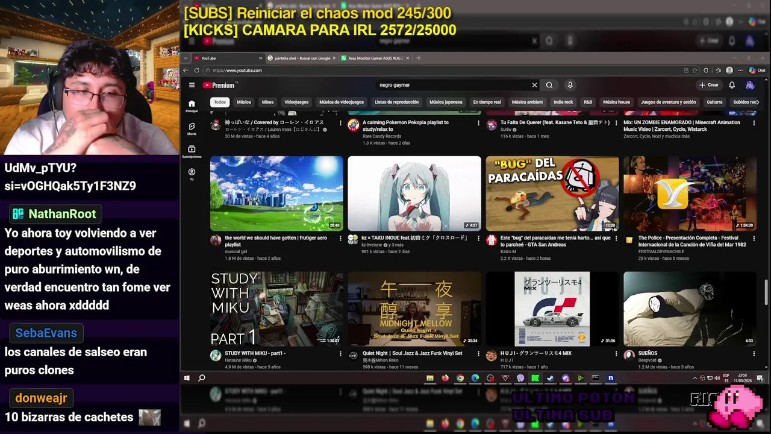The height and width of the screenshot is (434, 771).
Task: Select the En tiempo real chip
Action: tap(487, 102)
